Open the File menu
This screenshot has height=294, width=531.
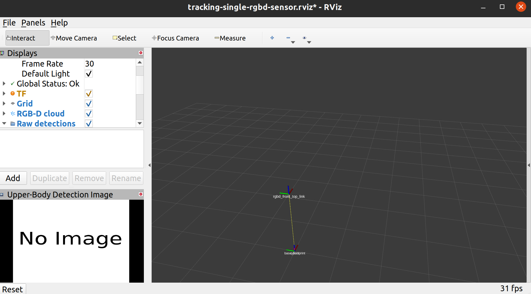[9, 23]
